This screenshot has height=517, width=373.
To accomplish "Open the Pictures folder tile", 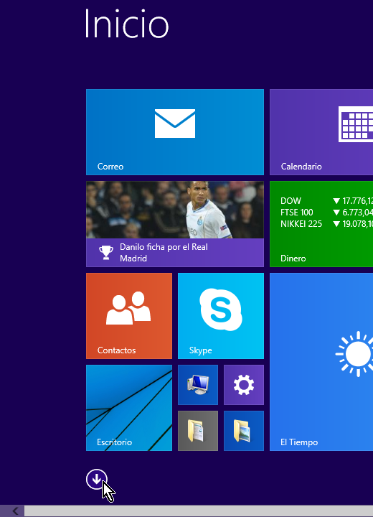I will point(244,431).
